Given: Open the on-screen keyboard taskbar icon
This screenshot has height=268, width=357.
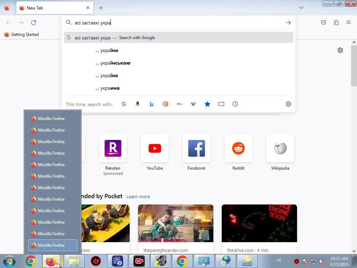Looking at the screenshot, I should click(247, 261).
